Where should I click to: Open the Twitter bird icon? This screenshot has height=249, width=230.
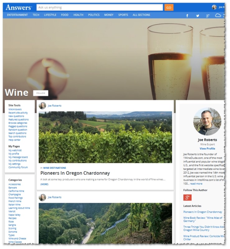click(x=197, y=16)
